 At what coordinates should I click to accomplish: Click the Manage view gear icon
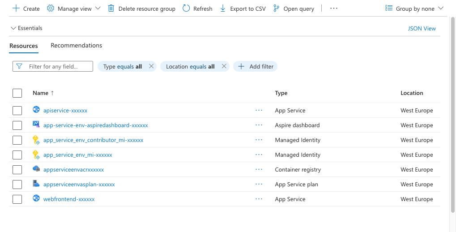pyautogui.click(x=51, y=9)
